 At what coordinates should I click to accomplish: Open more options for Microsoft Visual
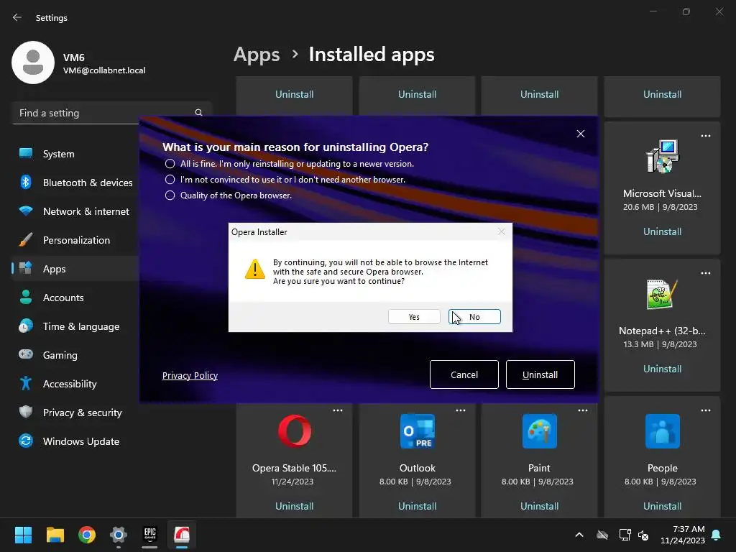pyautogui.click(x=706, y=136)
